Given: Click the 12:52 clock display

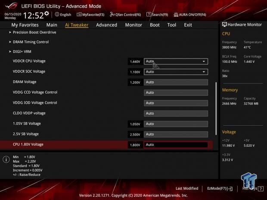Looking at the screenshot, I should [34, 15].
